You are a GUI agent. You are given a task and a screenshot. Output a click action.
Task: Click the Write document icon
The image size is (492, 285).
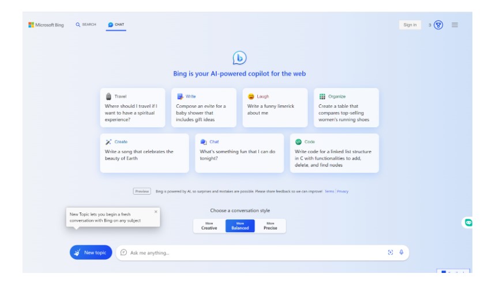click(x=180, y=97)
